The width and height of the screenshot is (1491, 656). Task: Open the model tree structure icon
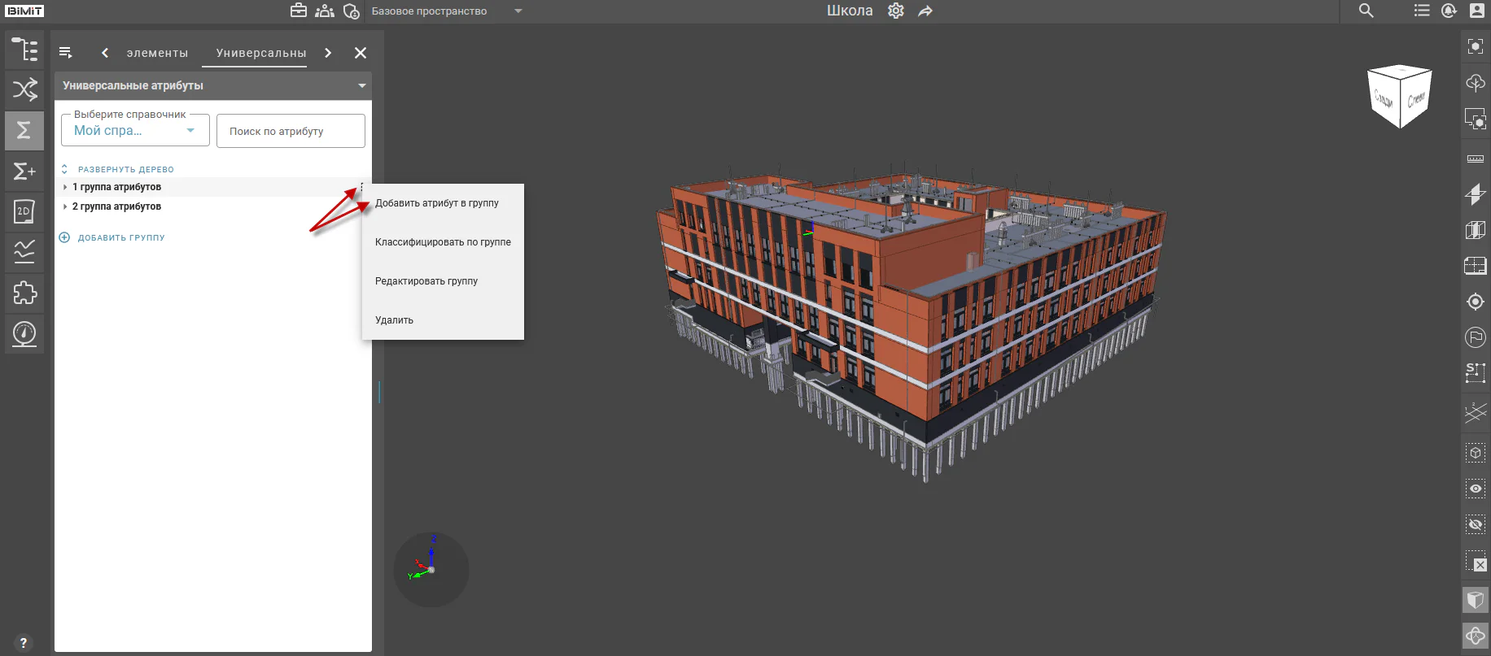click(24, 50)
